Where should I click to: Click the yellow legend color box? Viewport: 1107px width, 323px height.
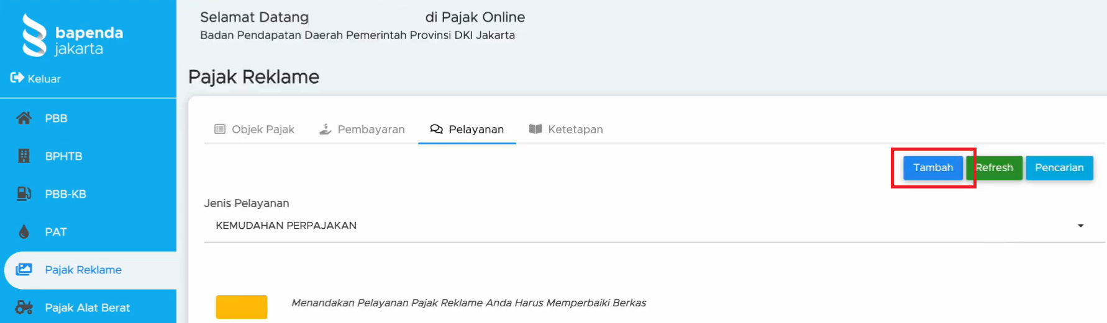tap(242, 307)
